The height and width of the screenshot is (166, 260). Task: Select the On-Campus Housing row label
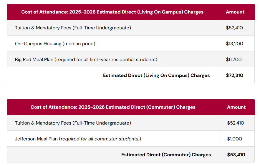tap(55, 44)
